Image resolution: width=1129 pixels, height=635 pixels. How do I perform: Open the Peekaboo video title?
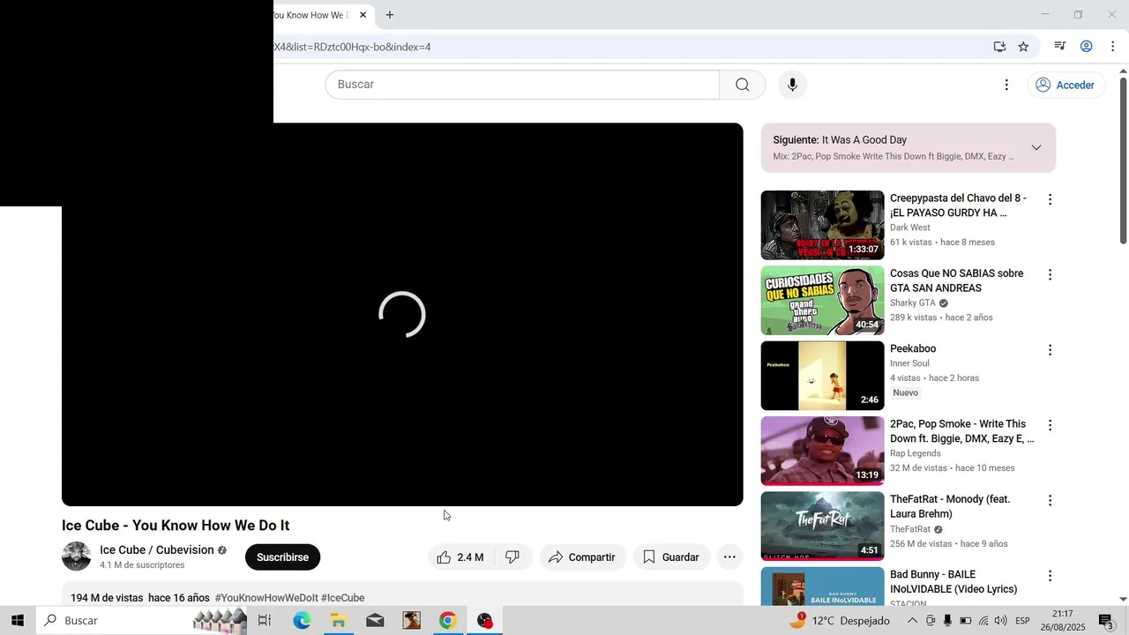coord(913,349)
